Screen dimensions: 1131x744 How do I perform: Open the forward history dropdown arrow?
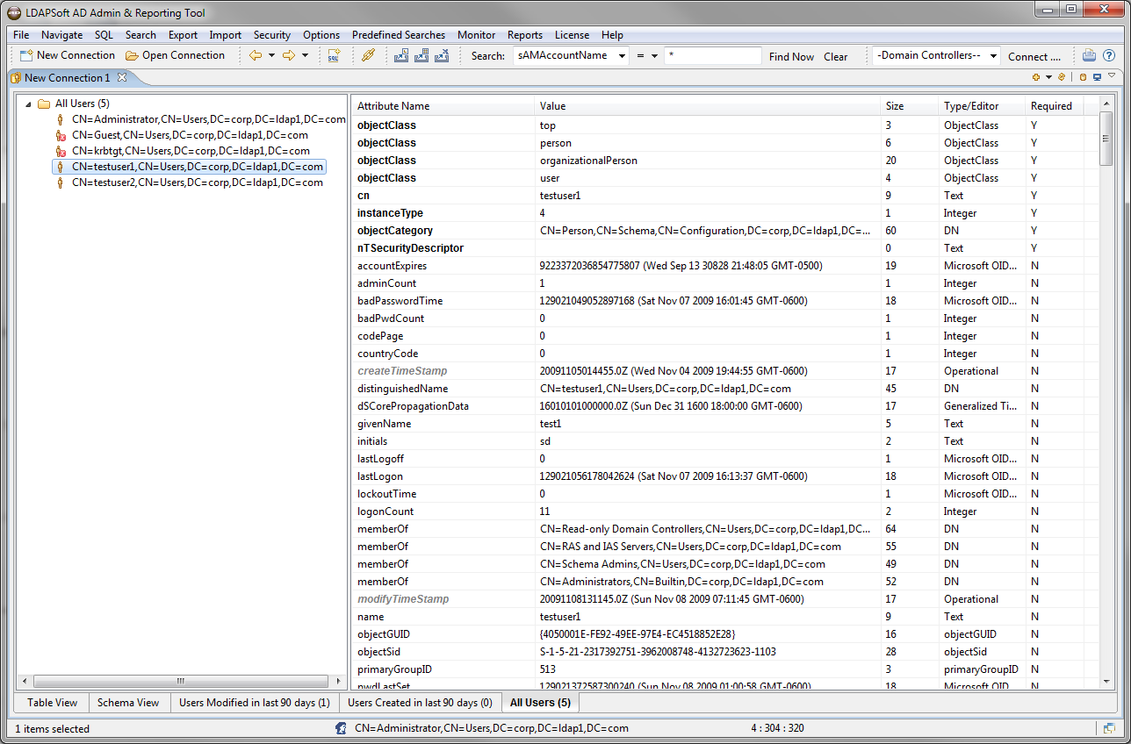[305, 55]
